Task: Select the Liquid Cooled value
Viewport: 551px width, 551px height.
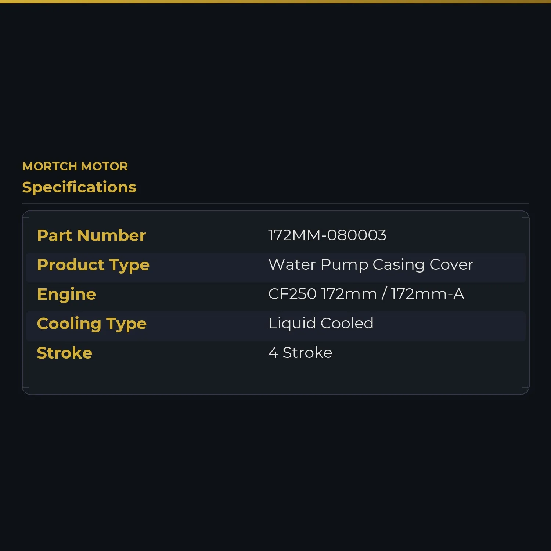Action: 321,323
